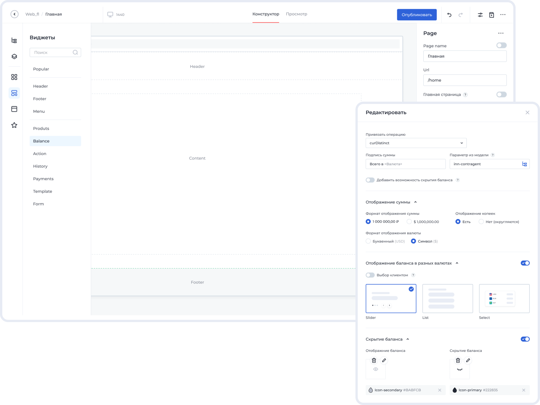Delete the show-balance eye icon

(374, 360)
